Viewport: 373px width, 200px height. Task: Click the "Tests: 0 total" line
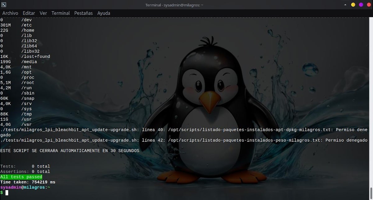coord(25,166)
